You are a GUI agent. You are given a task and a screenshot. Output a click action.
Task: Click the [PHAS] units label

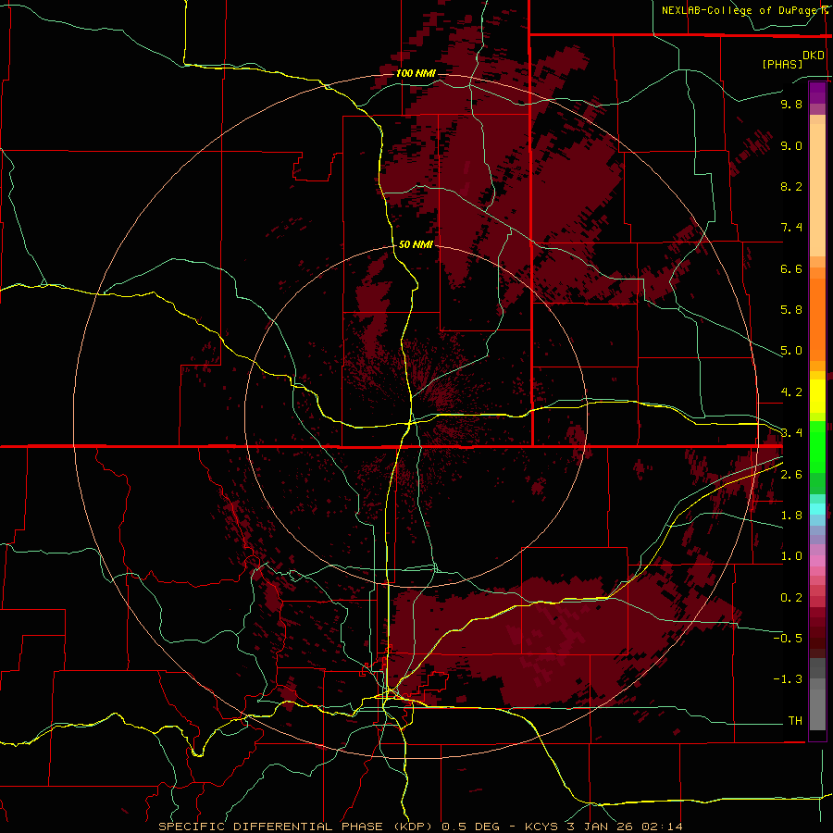782,65
